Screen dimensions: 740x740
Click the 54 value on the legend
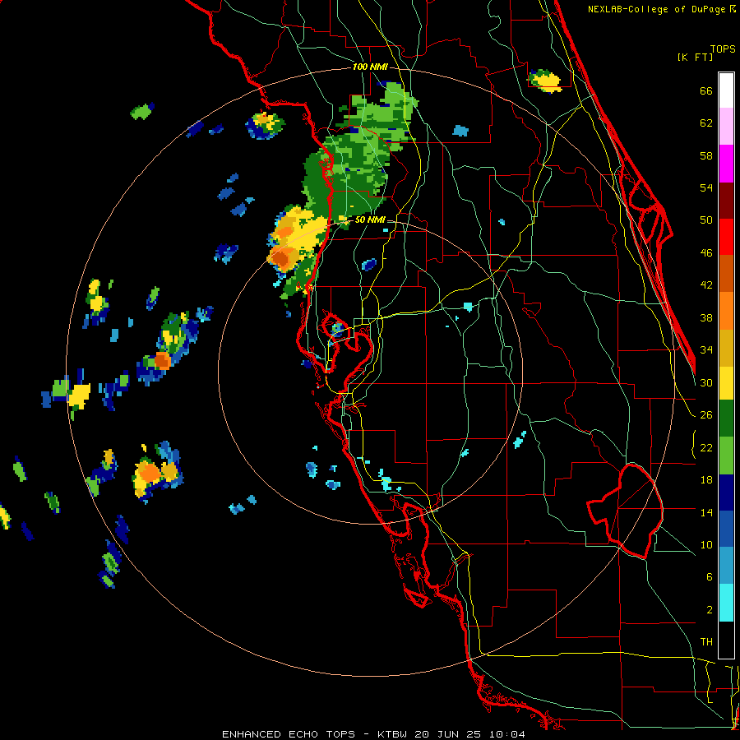coord(706,187)
